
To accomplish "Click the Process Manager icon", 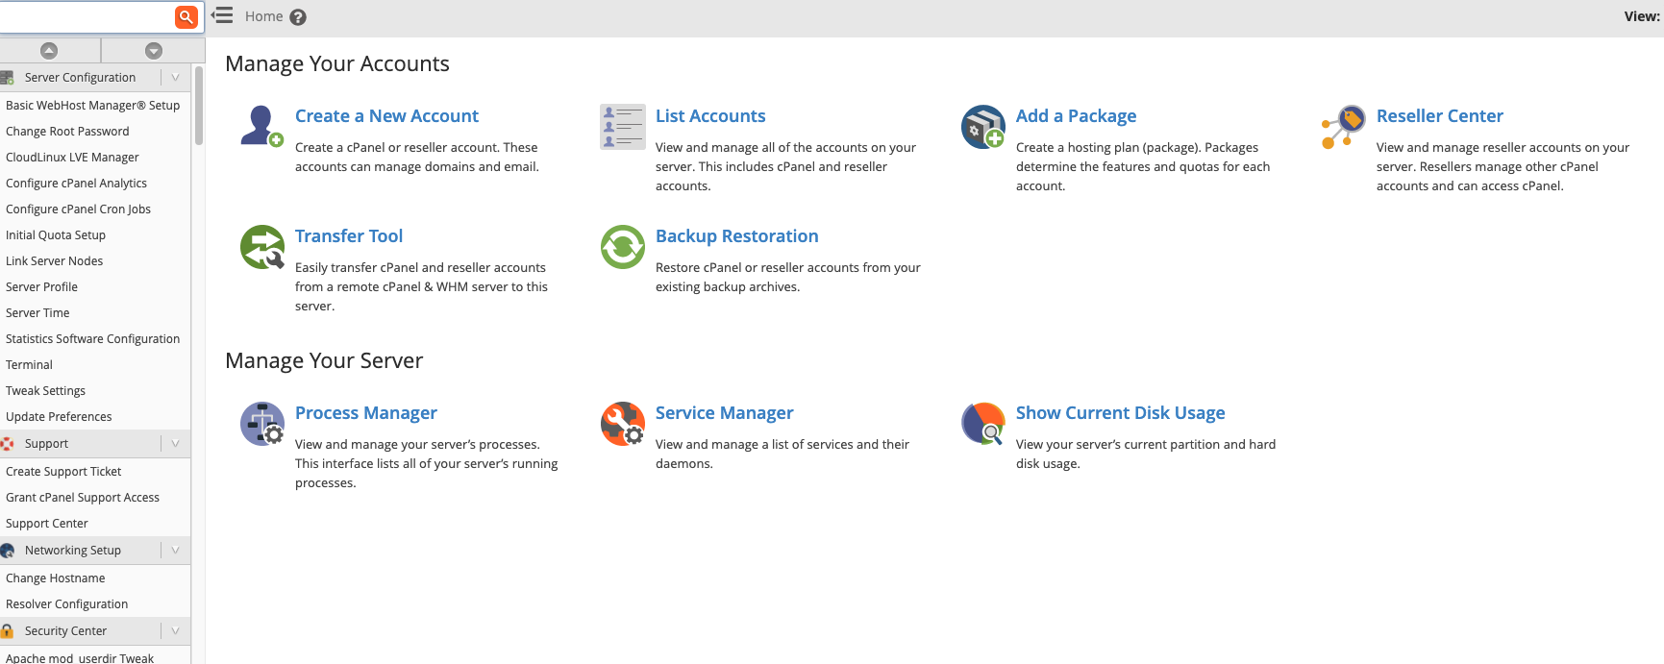I will point(262,424).
